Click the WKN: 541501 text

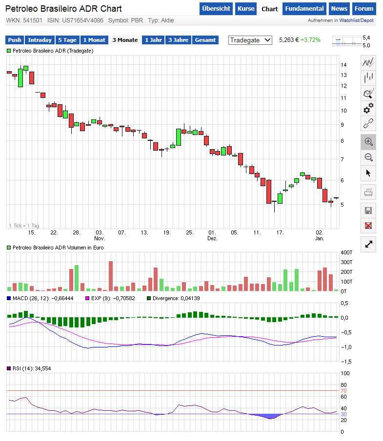coord(24,20)
